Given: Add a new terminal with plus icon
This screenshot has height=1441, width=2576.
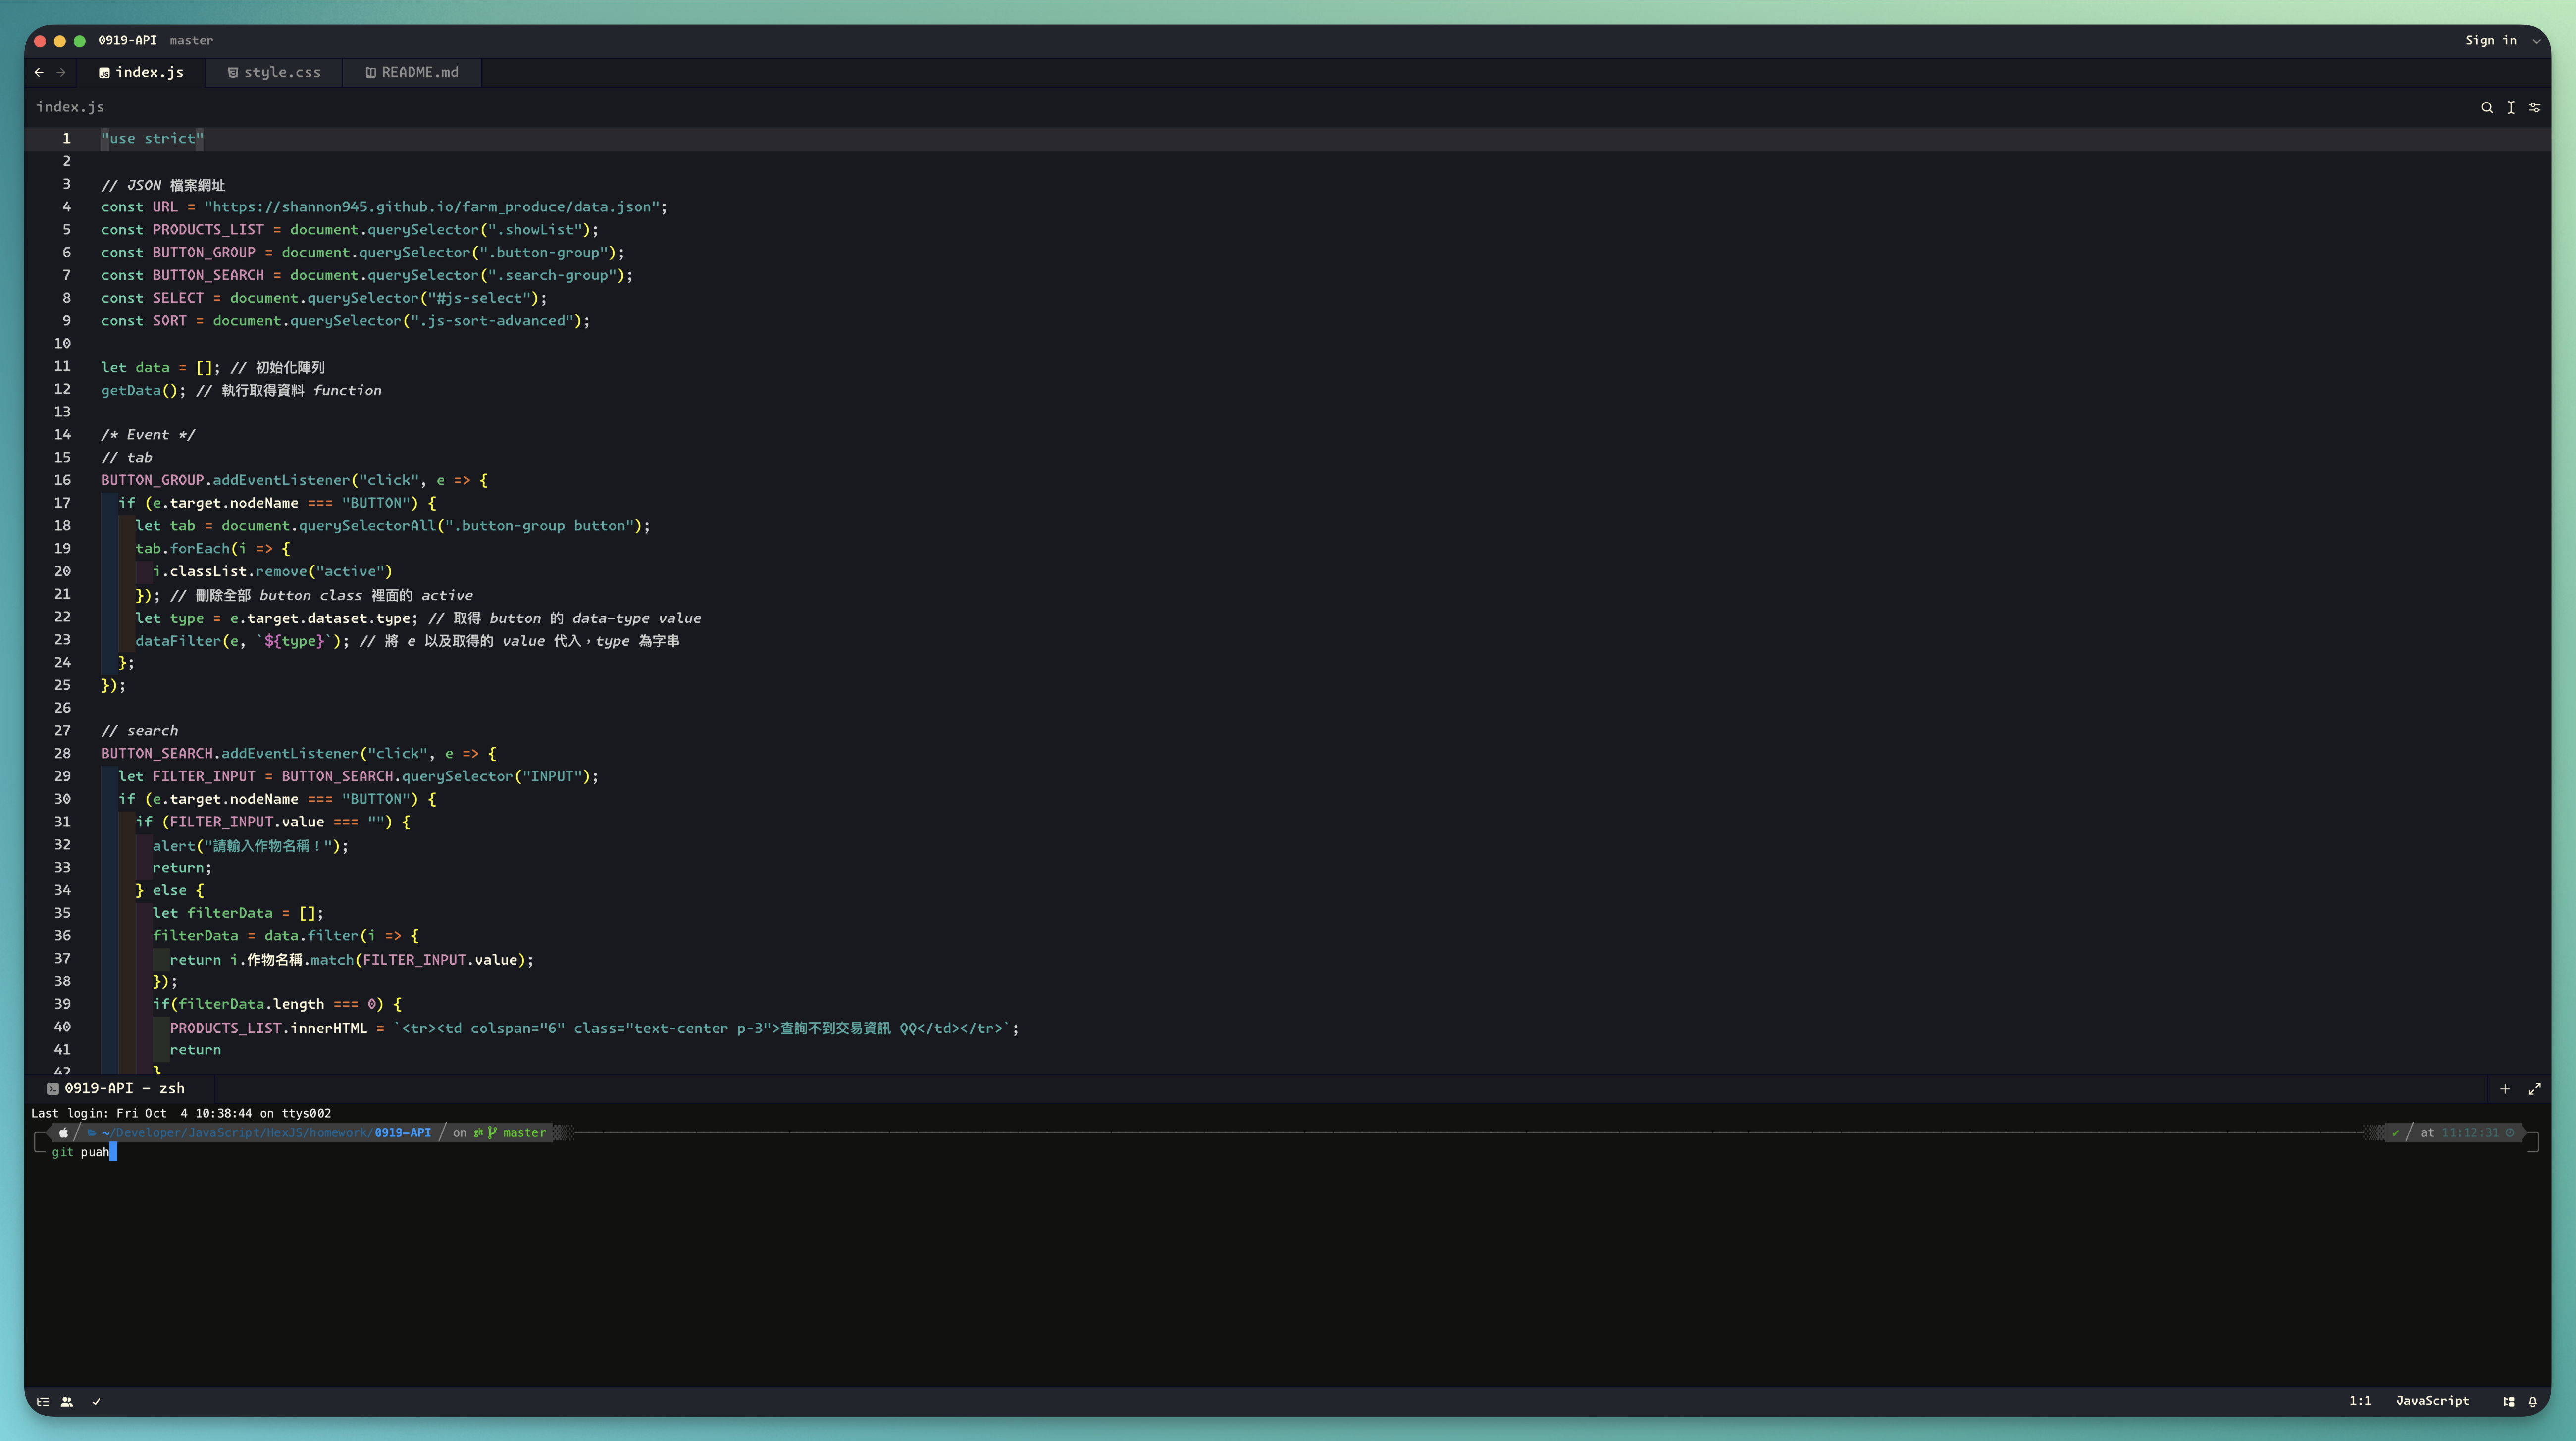Looking at the screenshot, I should click(x=2504, y=1089).
